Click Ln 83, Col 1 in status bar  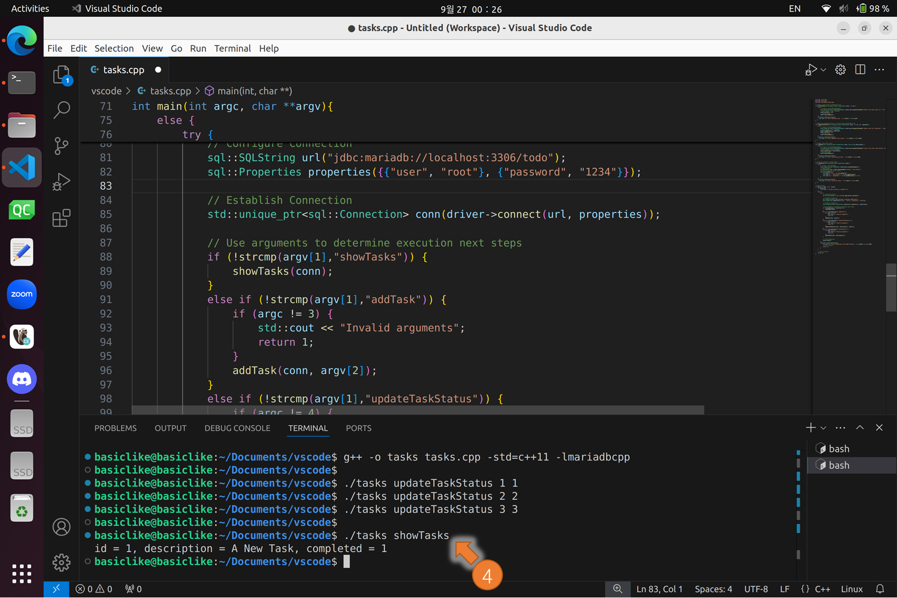coord(660,589)
